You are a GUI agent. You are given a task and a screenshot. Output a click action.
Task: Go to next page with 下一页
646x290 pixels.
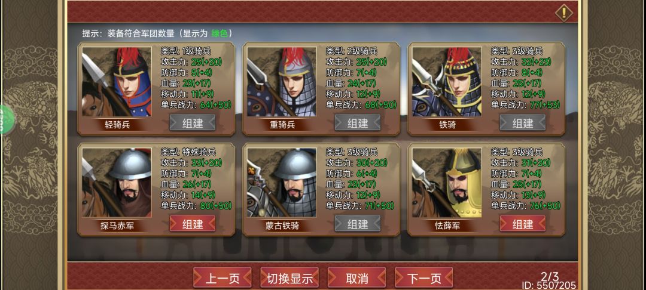pyautogui.click(x=424, y=278)
